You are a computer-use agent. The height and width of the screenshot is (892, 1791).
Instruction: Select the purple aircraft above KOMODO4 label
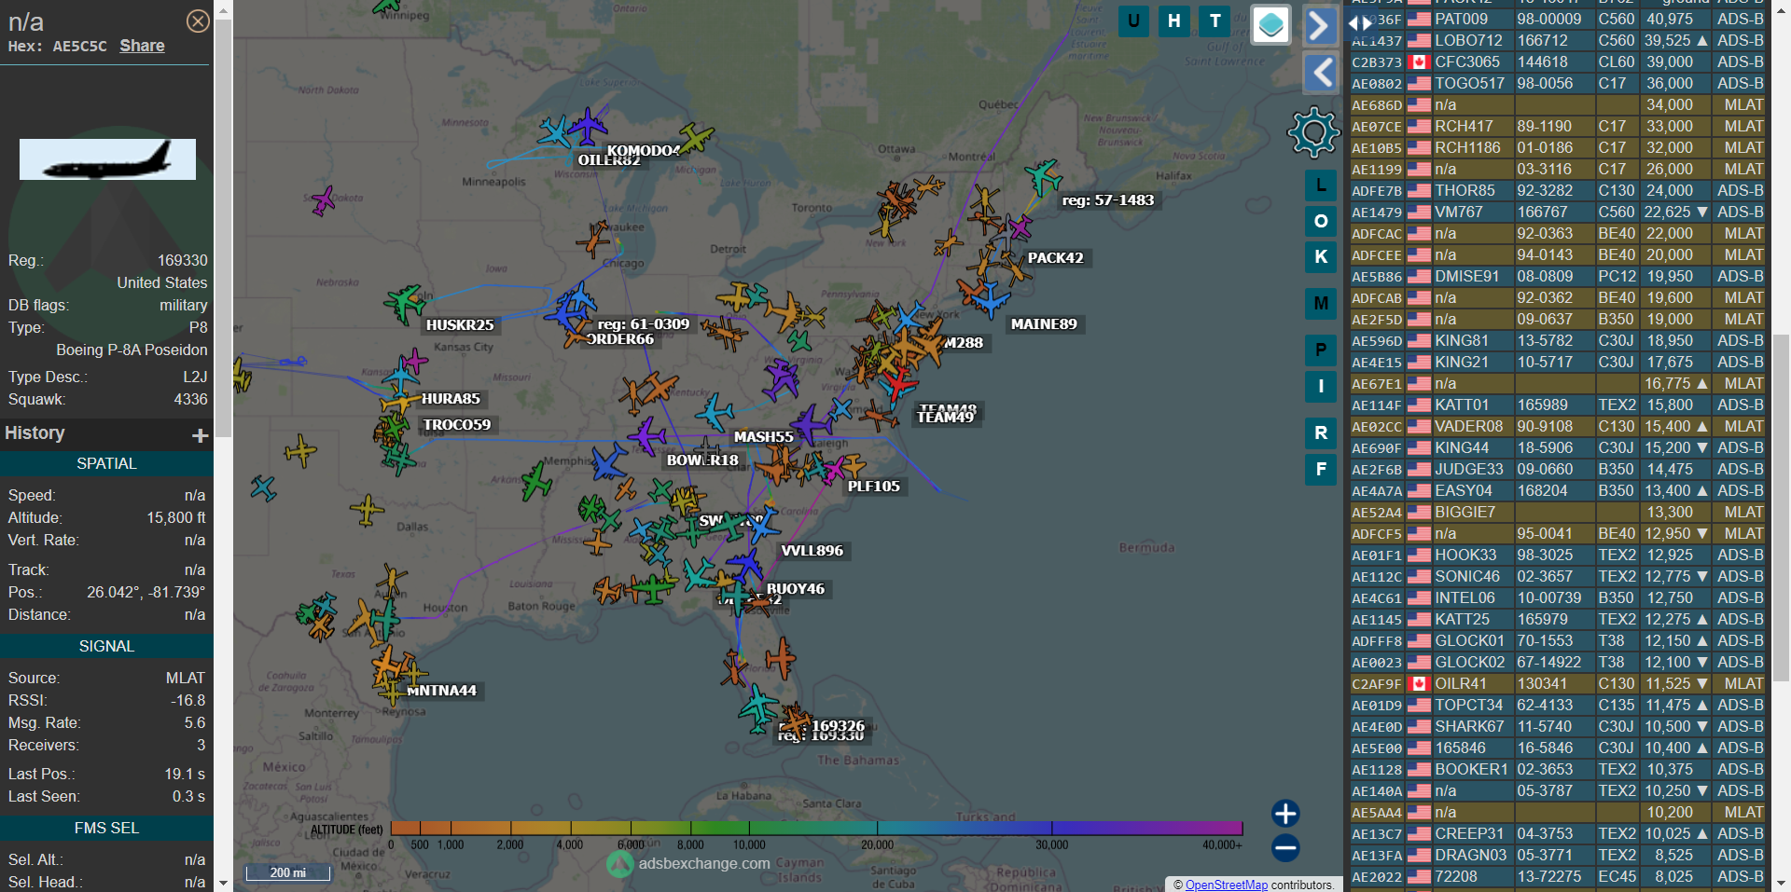tap(589, 125)
